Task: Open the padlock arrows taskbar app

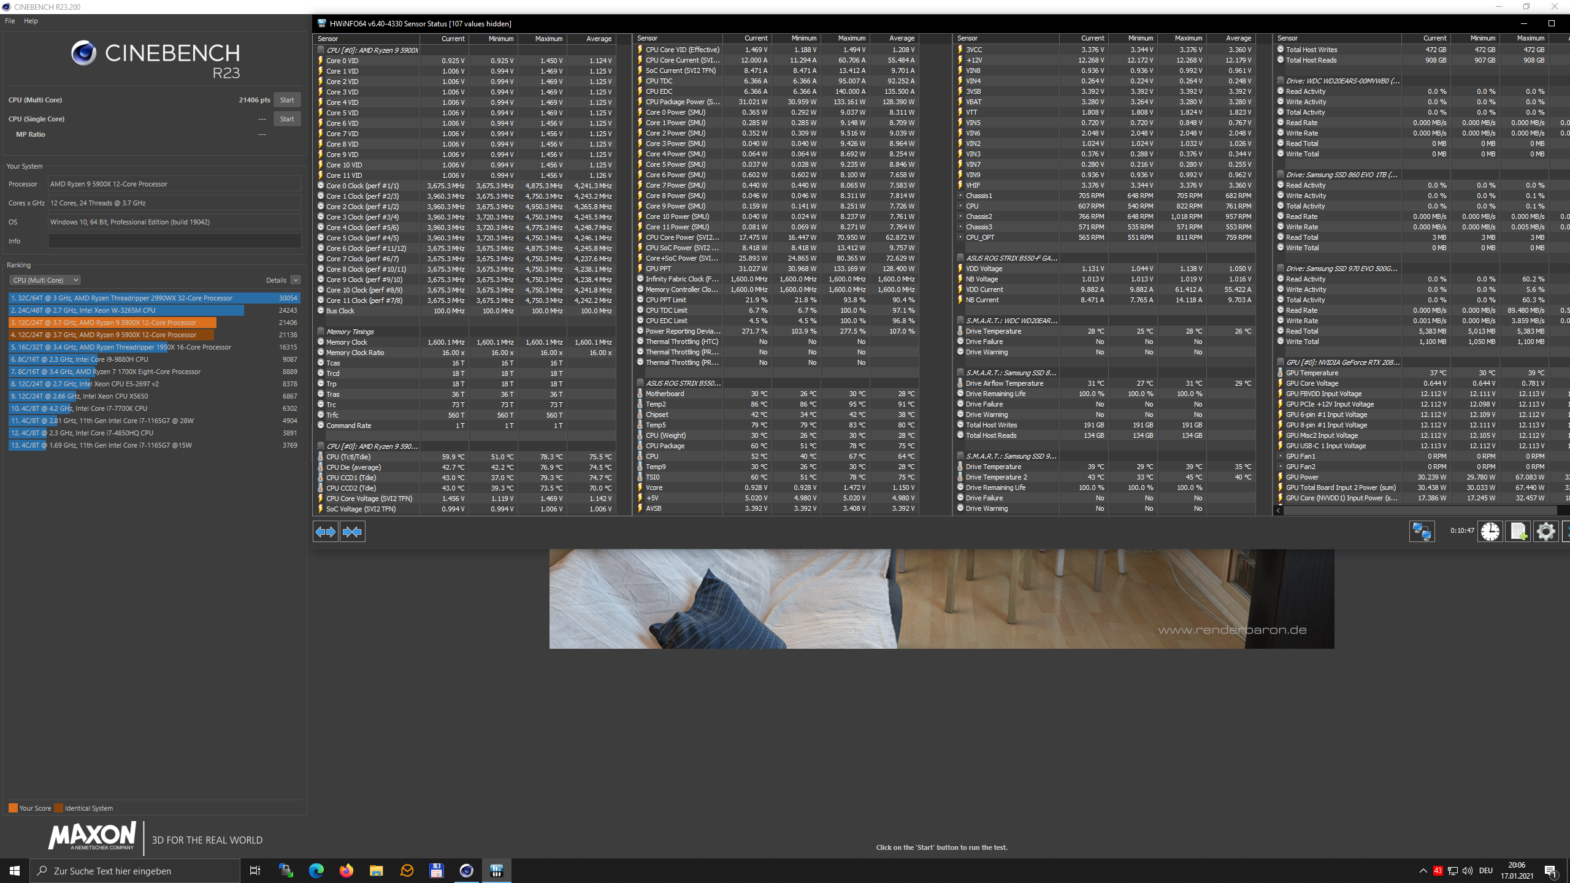Action: click(286, 871)
